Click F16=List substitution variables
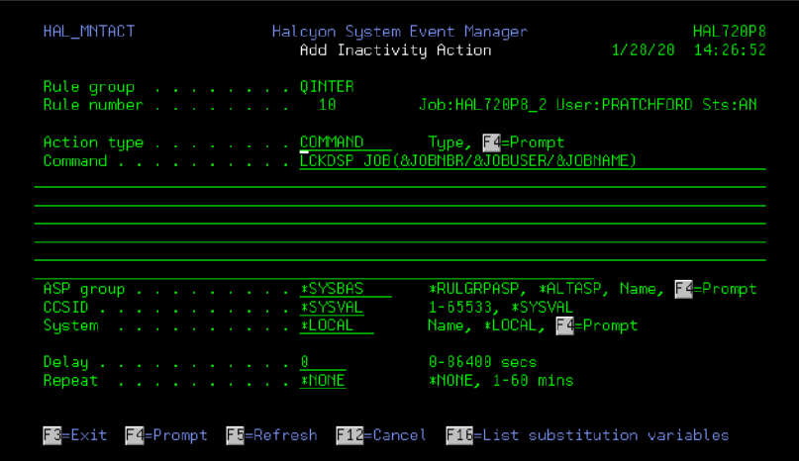This screenshot has height=461, width=799. [x=587, y=435]
